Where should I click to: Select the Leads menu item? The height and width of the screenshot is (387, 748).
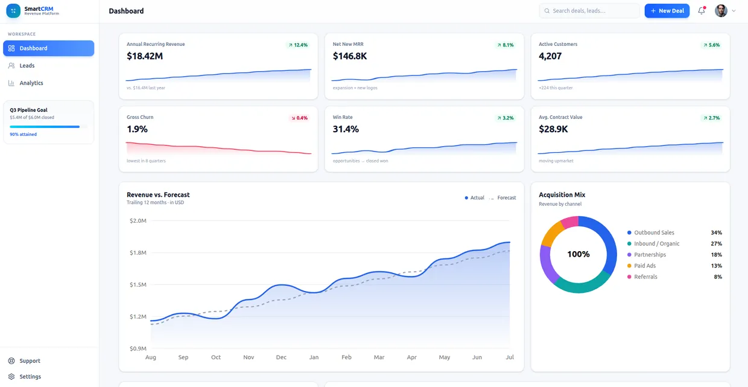click(x=48, y=66)
